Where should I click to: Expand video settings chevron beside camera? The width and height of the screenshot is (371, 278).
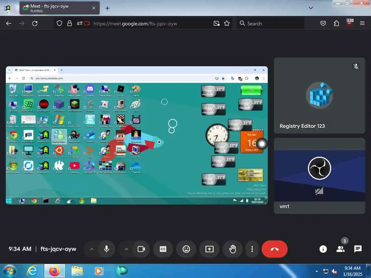pyautogui.click(x=126, y=249)
